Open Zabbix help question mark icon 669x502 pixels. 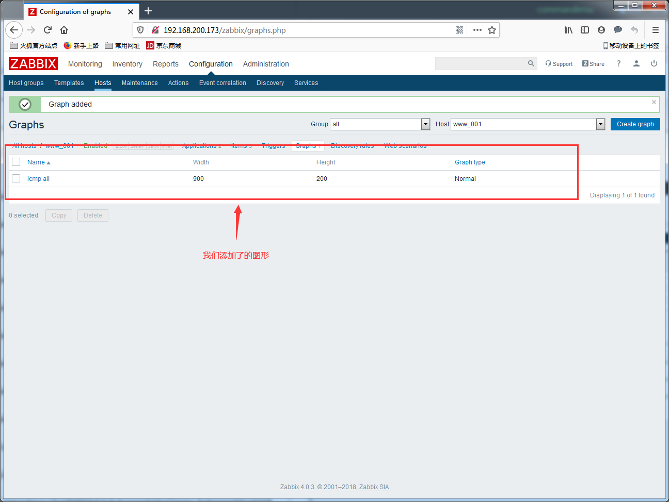point(618,63)
